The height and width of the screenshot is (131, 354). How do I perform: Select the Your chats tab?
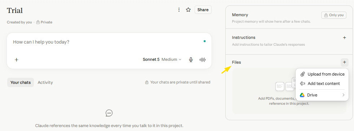21,82
